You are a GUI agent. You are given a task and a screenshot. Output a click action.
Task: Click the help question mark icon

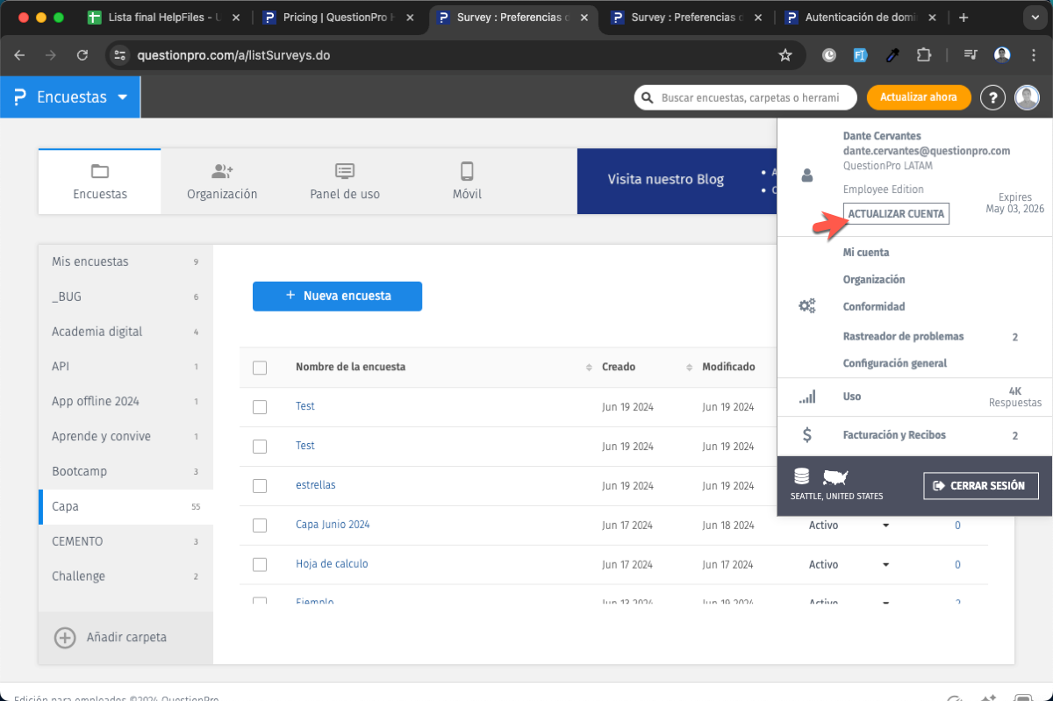[x=992, y=97]
